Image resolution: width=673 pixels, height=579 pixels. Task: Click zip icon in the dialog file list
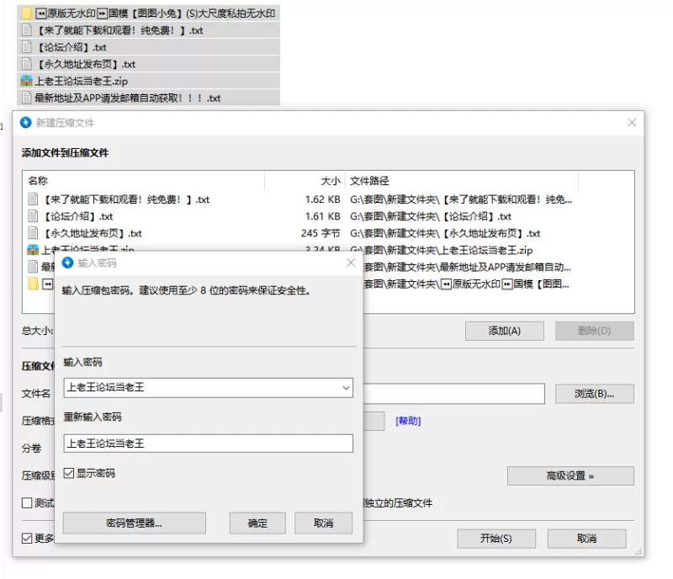pyautogui.click(x=33, y=249)
